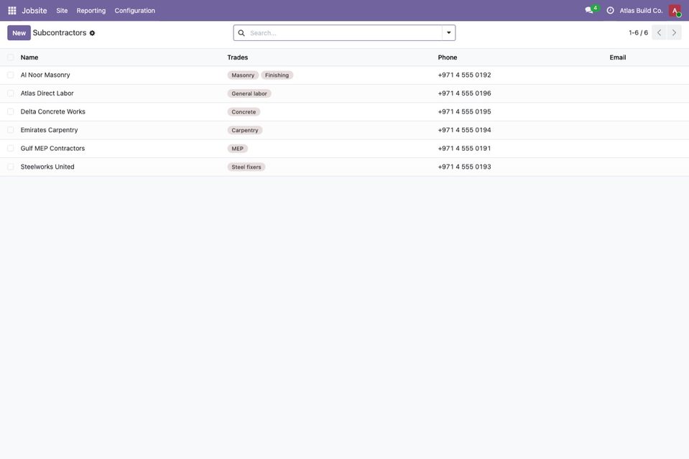Check the Al Noor Masonry row checkbox
Screen dimensions: 689x459
(11, 75)
